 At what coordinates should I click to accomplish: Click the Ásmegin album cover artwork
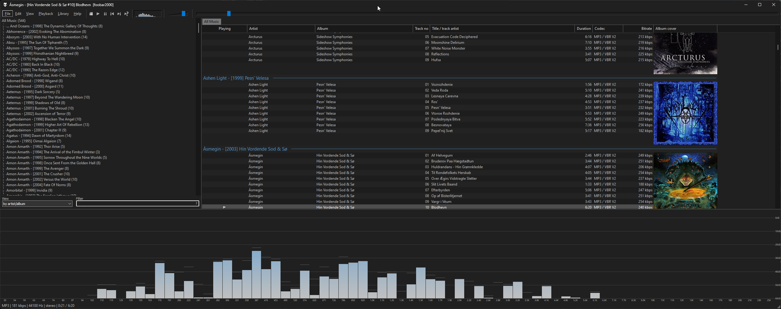(685, 181)
